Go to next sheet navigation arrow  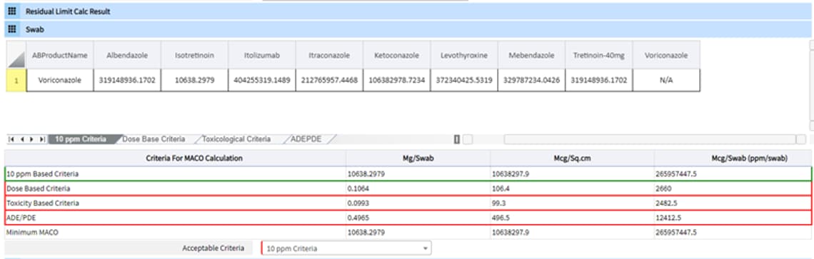[x=31, y=139]
